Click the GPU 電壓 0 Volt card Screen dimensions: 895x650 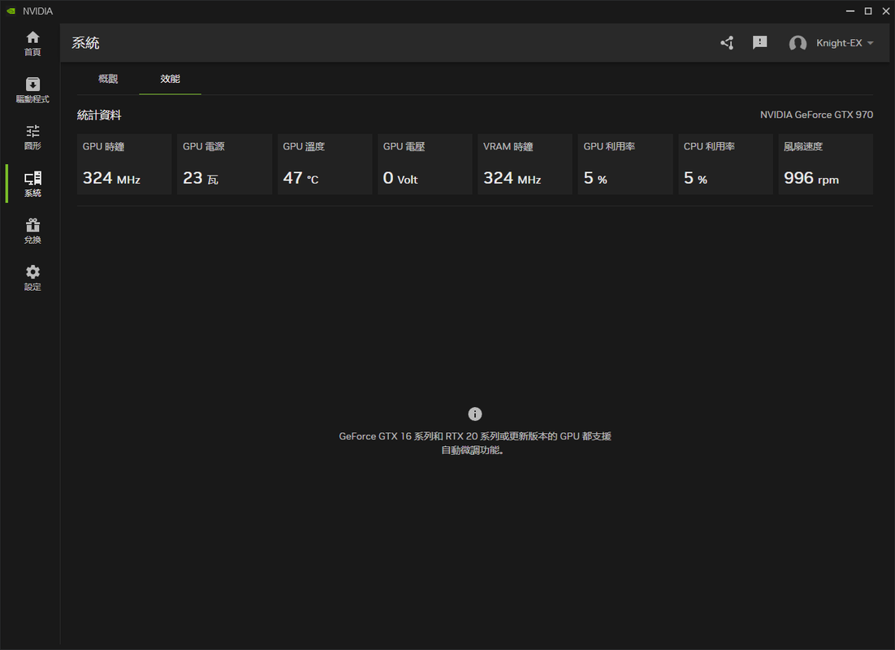coord(425,164)
